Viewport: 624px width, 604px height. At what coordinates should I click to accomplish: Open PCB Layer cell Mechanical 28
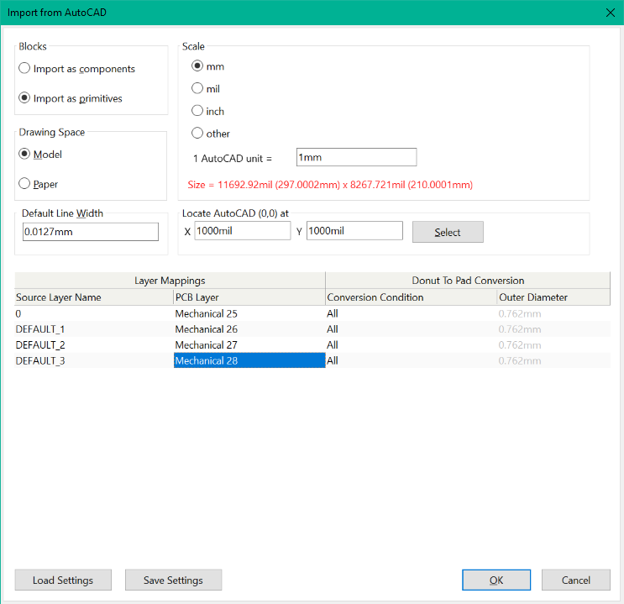click(249, 360)
